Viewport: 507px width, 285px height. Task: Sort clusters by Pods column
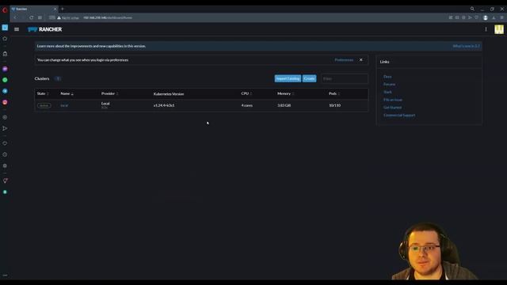334,93
